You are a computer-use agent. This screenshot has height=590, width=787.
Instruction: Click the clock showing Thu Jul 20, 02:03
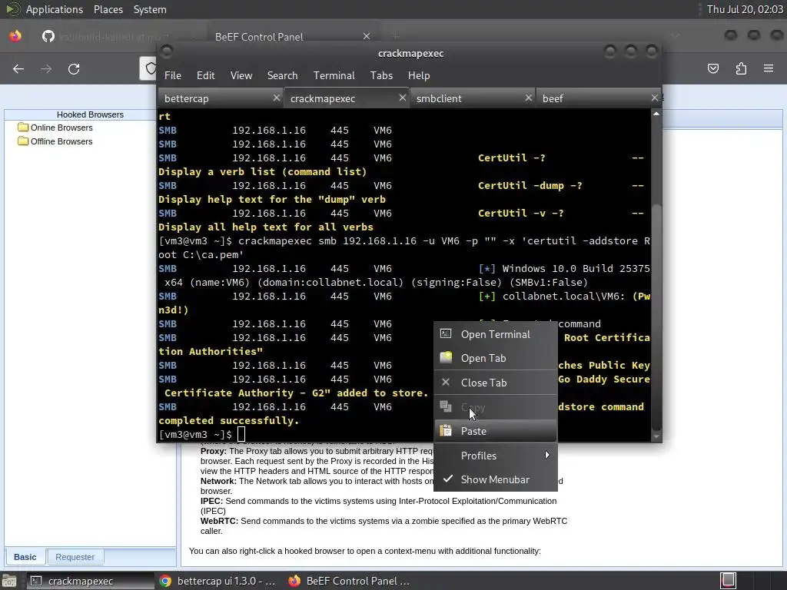tap(744, 9)
